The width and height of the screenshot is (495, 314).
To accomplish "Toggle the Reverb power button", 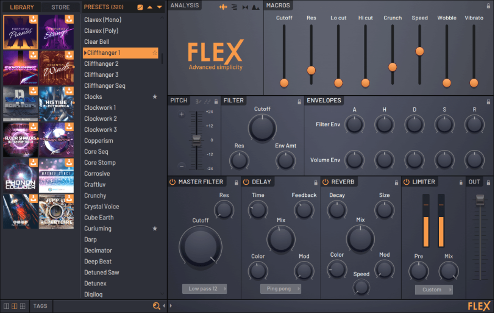I will coord(325,182).
